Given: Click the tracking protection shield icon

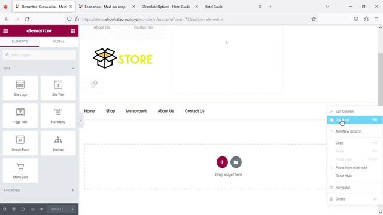Looking at the screenshot, I should click(69, 19).
